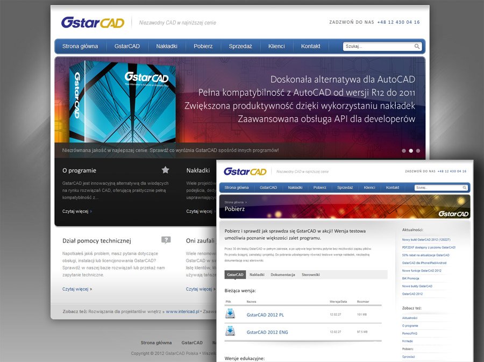The width and height of the screenshot is (484, 362).
Task: Click Aktualności under Zobacz też
Action: pos(410,318)
